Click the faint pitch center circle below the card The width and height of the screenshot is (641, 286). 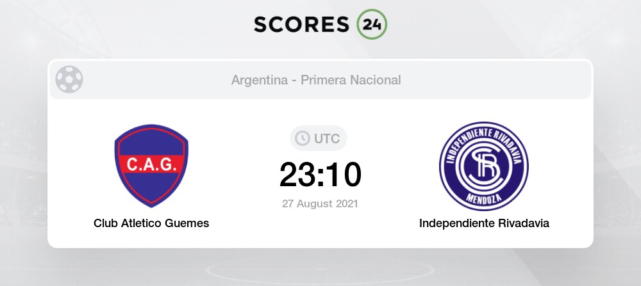pos(320,269)
